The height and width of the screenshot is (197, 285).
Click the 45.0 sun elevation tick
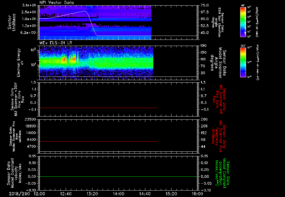(205, 33)
